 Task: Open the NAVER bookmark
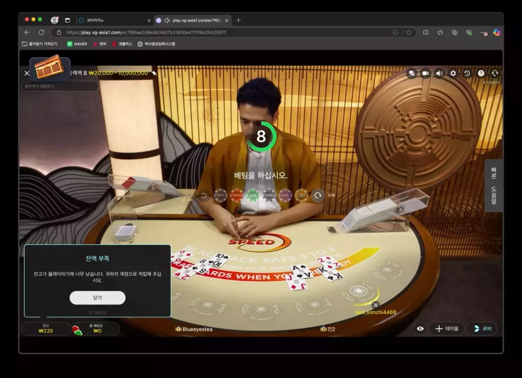point(77,44)
